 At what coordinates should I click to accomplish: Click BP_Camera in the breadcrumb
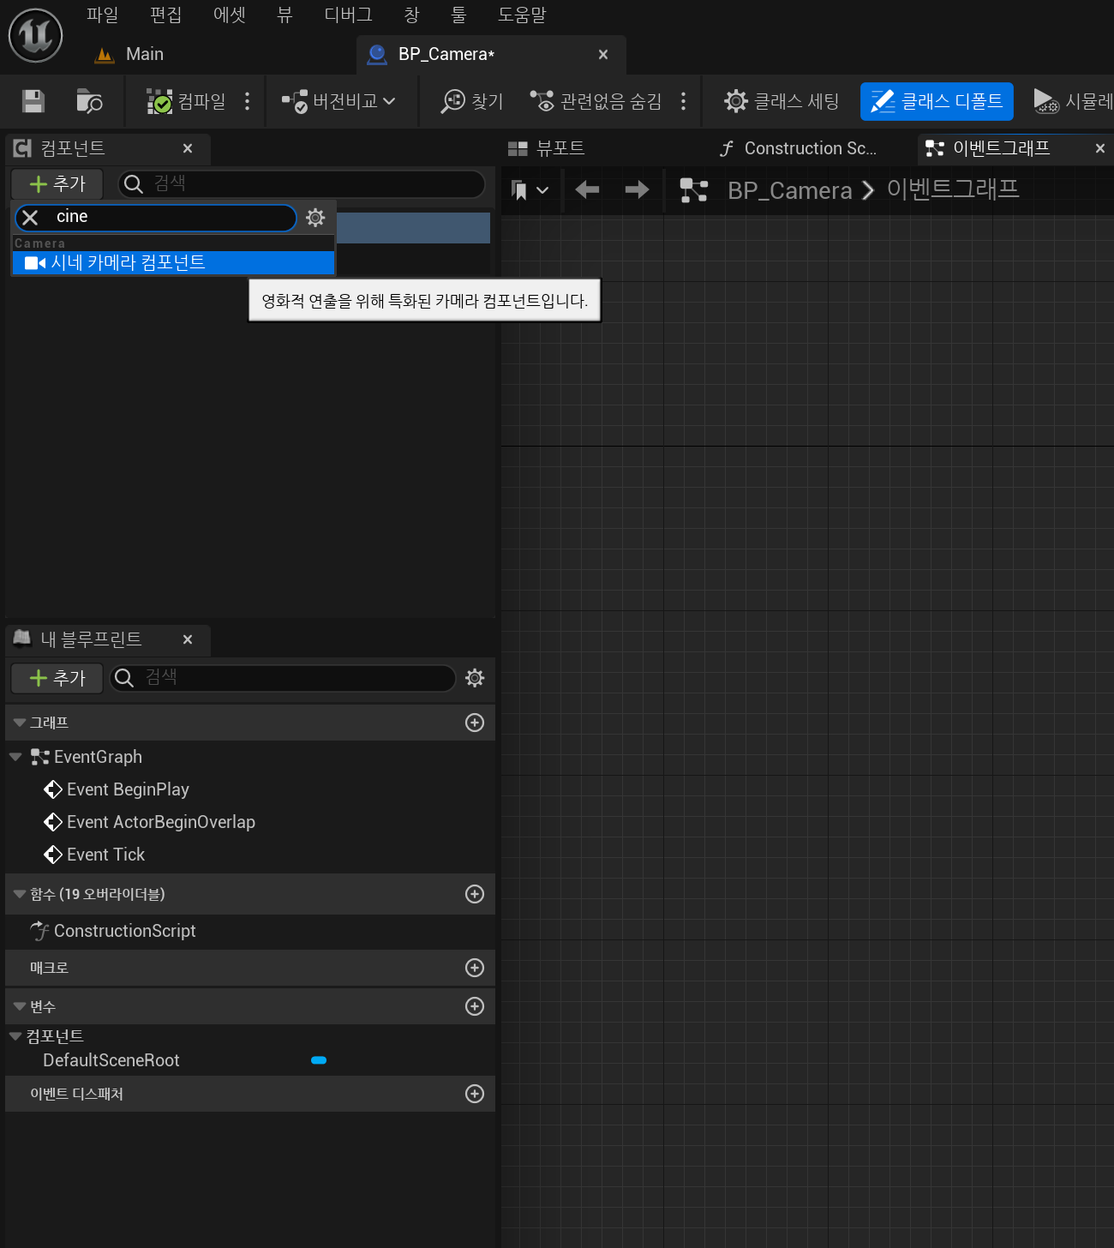[x=790, y=190]
